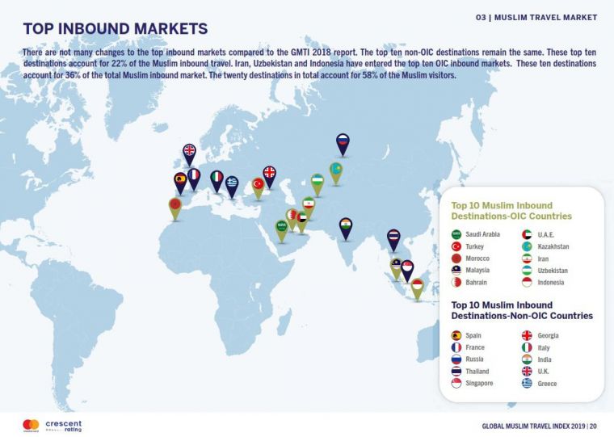Image resolution: width=614 pixels, height=437 pixels.
Task: Click the Greece flag map pin
Action: tap(232, 186)
